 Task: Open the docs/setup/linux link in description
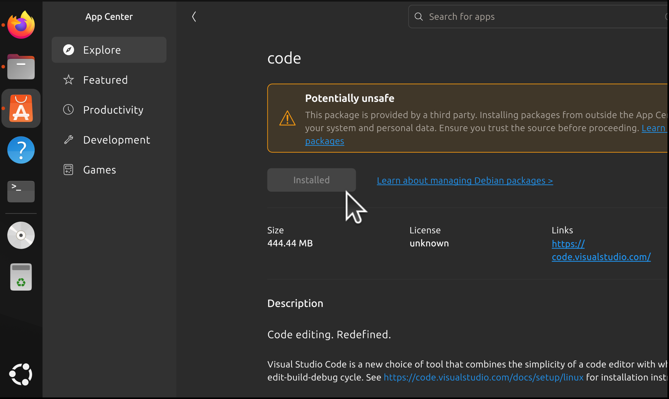(483, 377)
